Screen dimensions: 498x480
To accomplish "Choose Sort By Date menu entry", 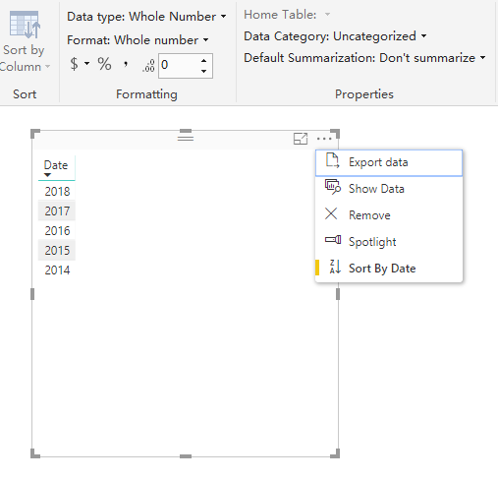I will 389,269.
